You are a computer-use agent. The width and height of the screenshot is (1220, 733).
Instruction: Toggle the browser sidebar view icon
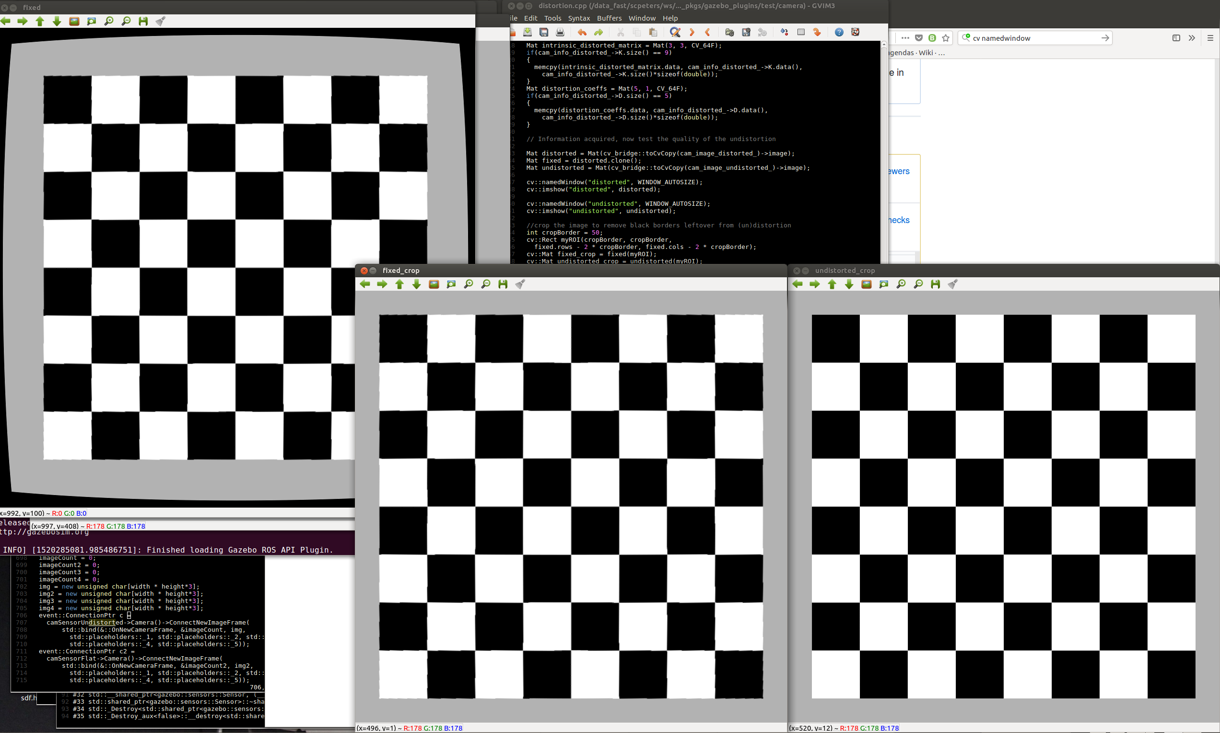click(1176, 38)
